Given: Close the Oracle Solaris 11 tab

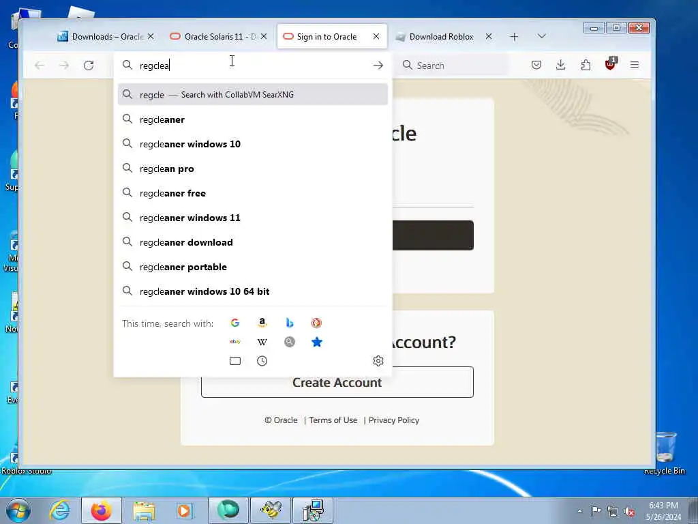Looking at the screenshot, I should 264,37.
